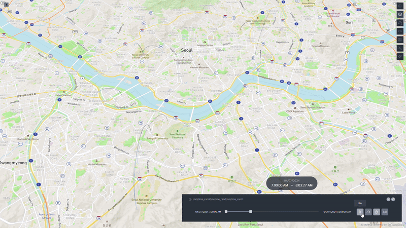Expand the collapsed side panel arrow

tap(6, 5)
